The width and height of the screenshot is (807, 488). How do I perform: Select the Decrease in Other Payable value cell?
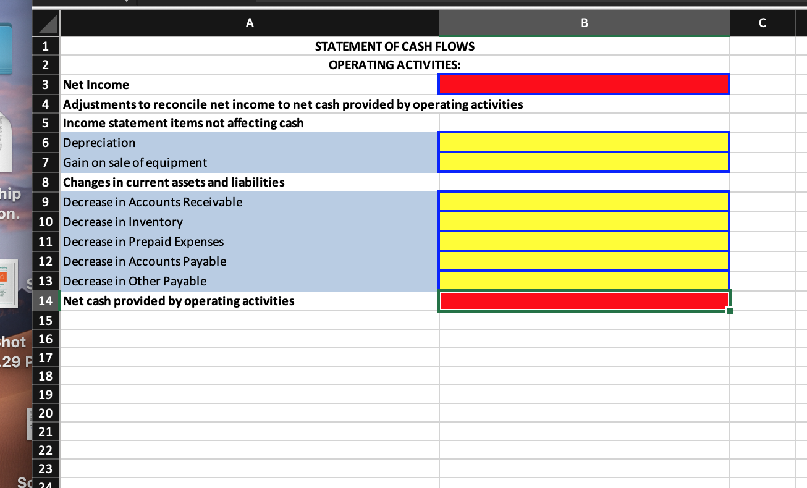coord(583,281)
